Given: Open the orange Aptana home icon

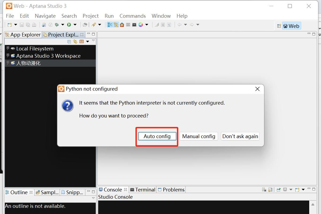Looking at the screenshot, I should (x=123, y=25).
